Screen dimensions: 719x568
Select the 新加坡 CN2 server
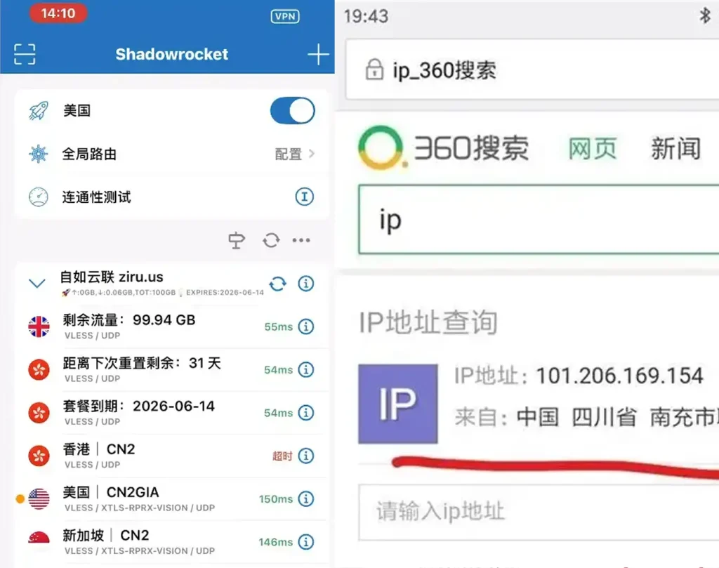pyautogui.click(x=171, y=542)
